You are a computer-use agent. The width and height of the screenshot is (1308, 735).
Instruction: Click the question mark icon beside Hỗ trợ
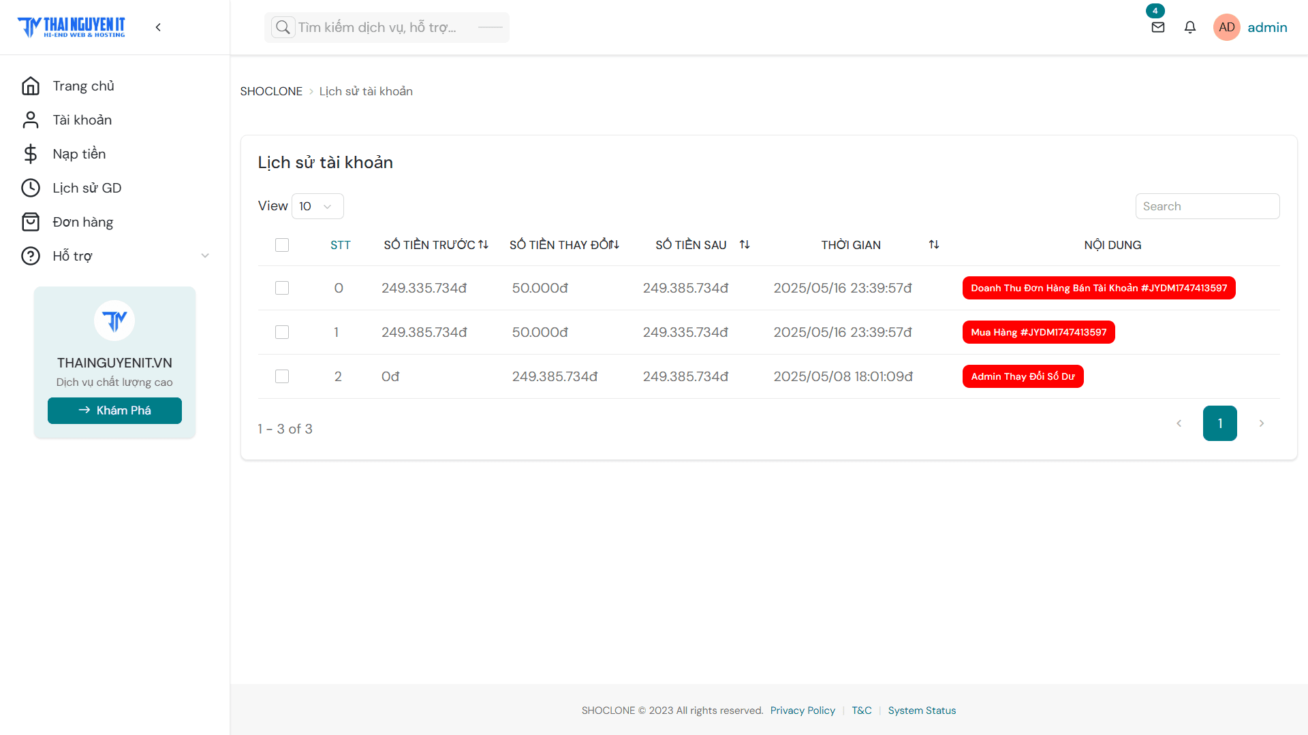pyautogui.click(x=31, y=256)
